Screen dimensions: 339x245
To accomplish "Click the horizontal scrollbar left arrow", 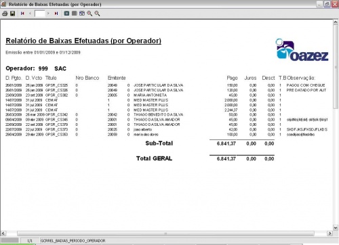I will tap(3, 233).
